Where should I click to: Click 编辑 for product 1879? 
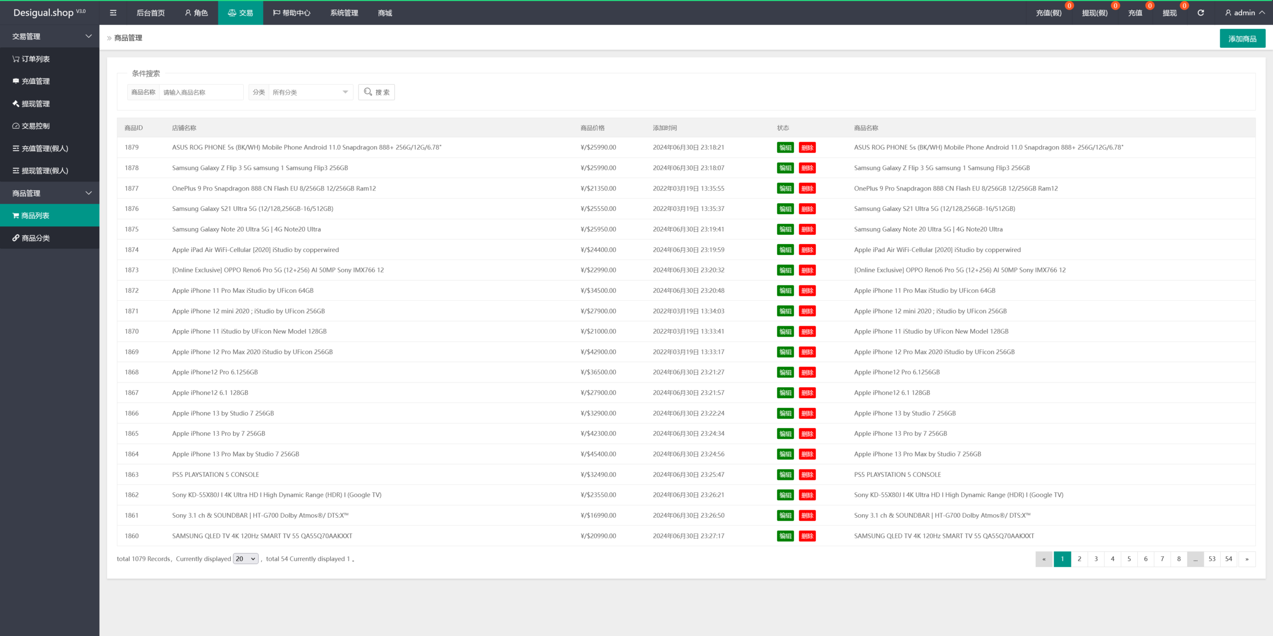click(785, 148)
